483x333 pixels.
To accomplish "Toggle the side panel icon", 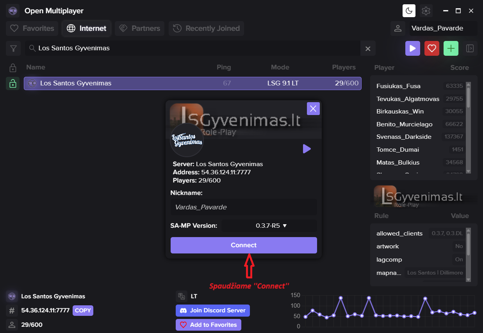I will coord(470,48).
